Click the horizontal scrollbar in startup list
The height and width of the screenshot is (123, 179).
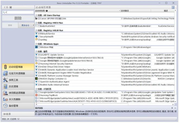tap(83, 104)
